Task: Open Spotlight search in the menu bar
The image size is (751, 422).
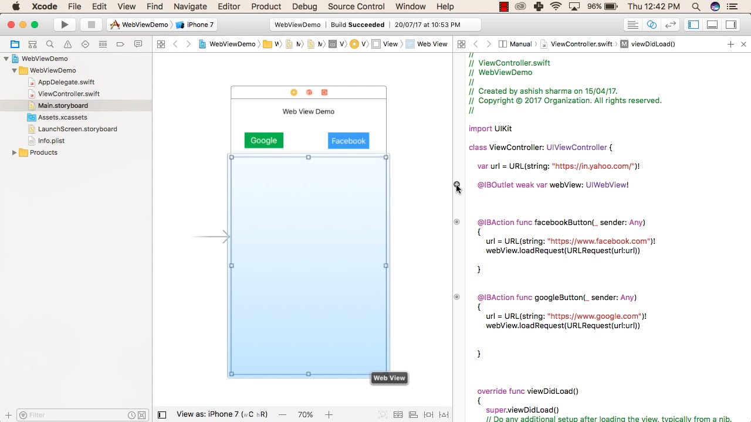Action: [x=696, y=6]
